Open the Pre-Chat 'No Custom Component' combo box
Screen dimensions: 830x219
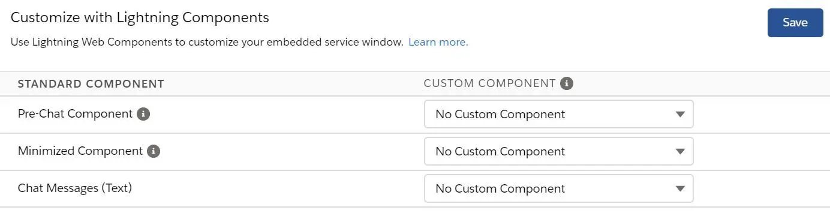pyautogui.click(x=558, y=114)
